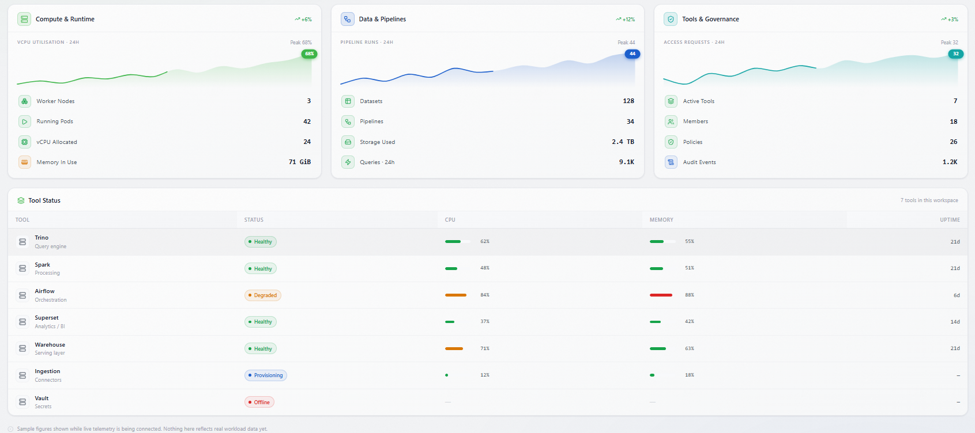Click the Spark tool name

click(42, 265)
